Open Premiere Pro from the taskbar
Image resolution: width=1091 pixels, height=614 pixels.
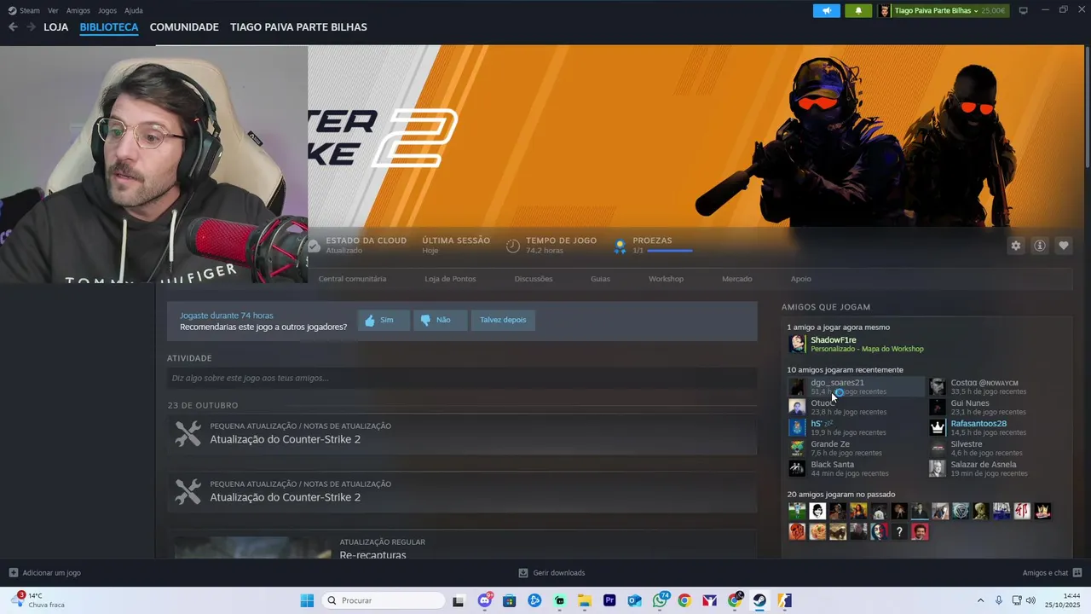pyautogui.click(x=609, y=600)
